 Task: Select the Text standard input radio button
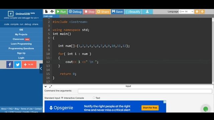(x=94, y=98)
